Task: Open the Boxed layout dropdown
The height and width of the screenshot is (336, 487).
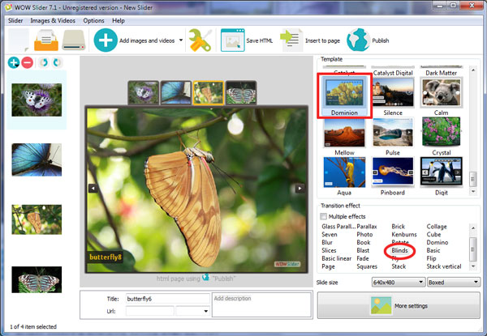Action: click(x=454, y=282)
